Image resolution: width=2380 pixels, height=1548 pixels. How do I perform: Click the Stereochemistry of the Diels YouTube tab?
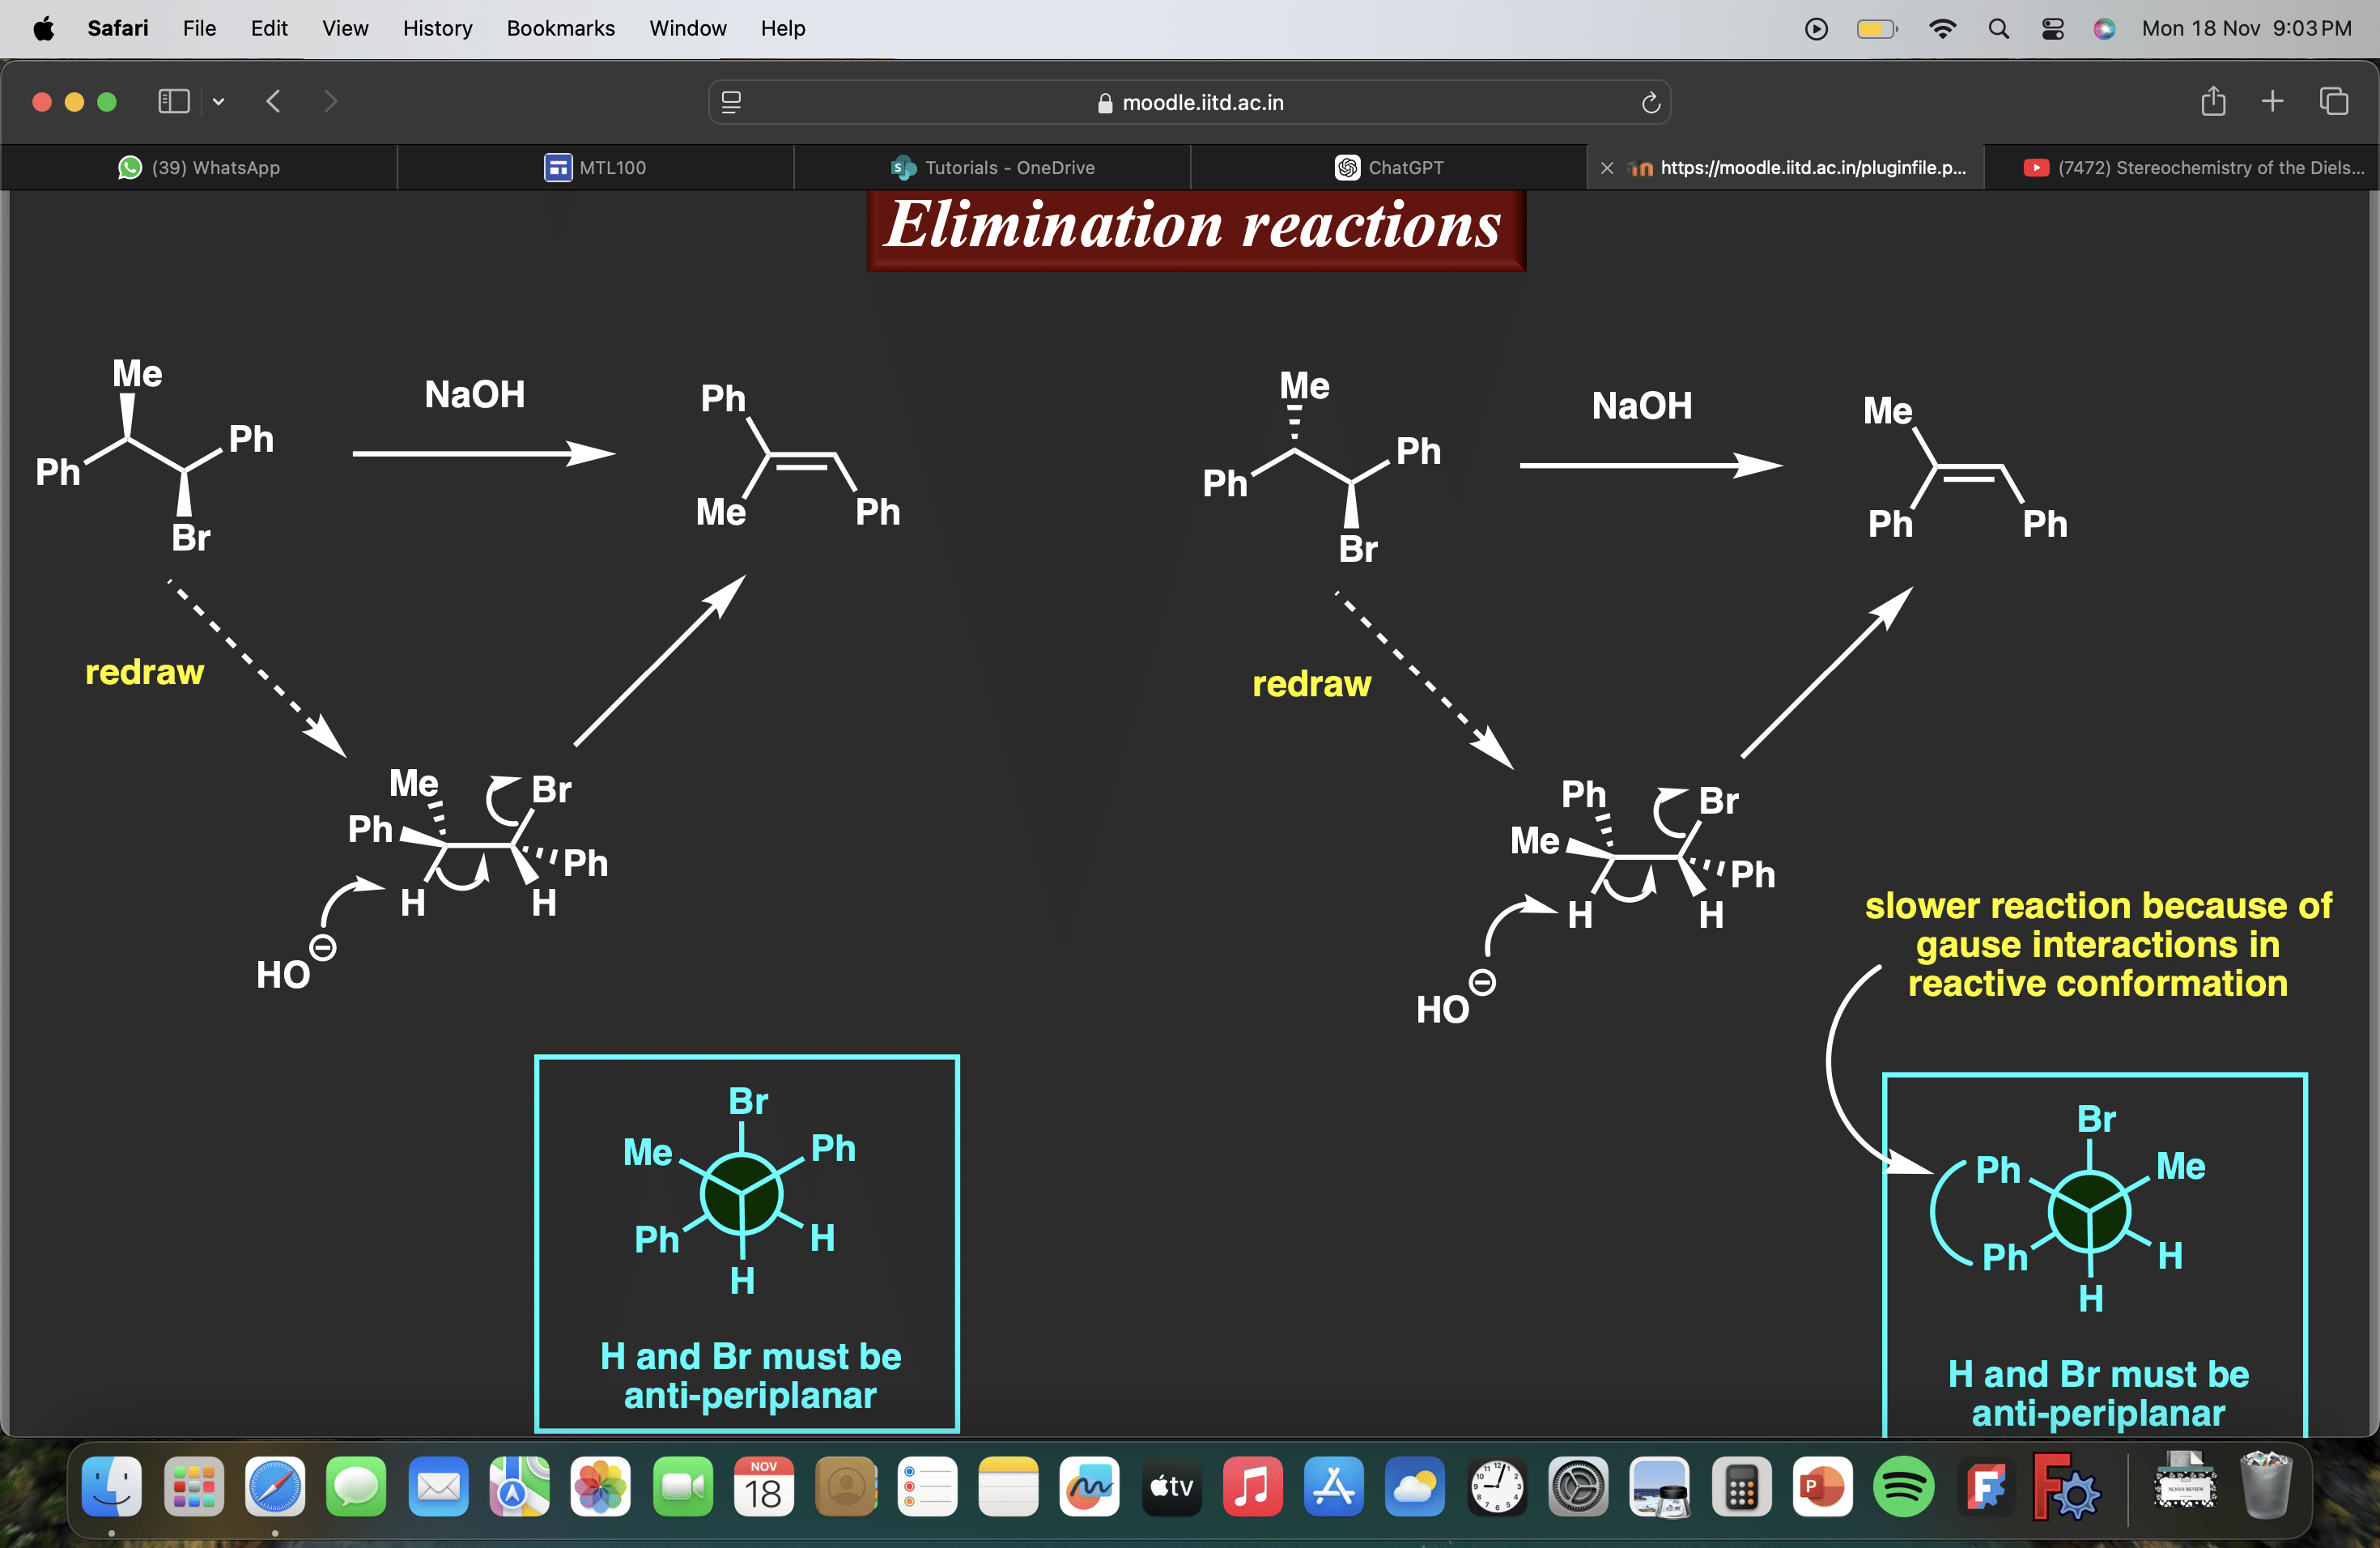pos(2193,167)
